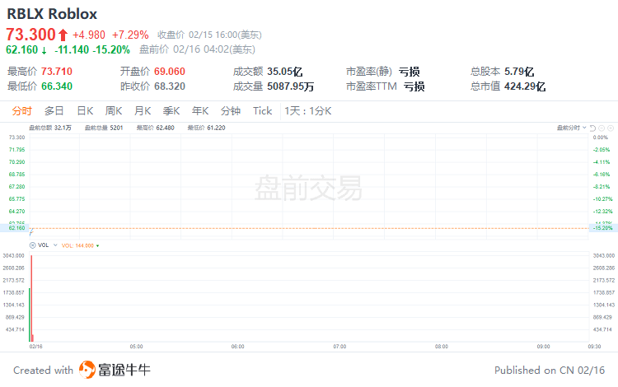Remove the VOL indicator with its X icon
Viewport: 618px width, 387px height.
click(33, 245)
